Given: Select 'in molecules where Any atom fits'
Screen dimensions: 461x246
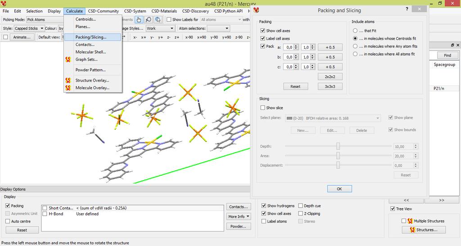Looking at the screenshot, I should click(x=355, y=46).
